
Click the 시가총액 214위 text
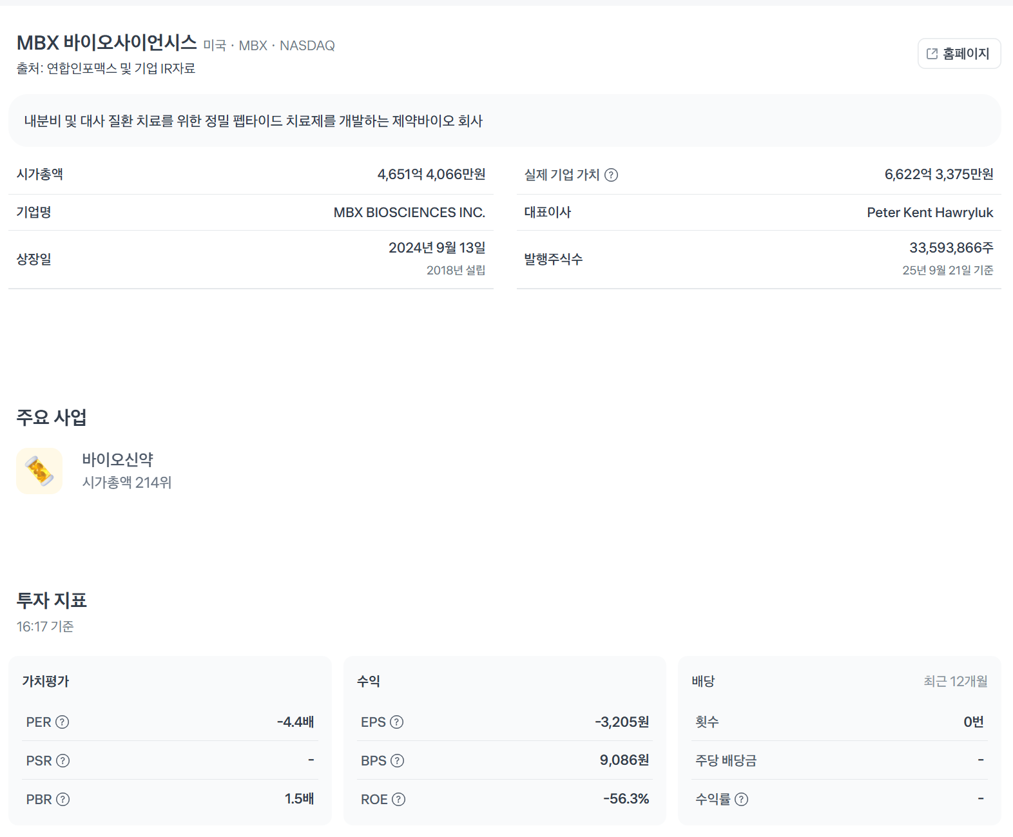pos(127,483)
